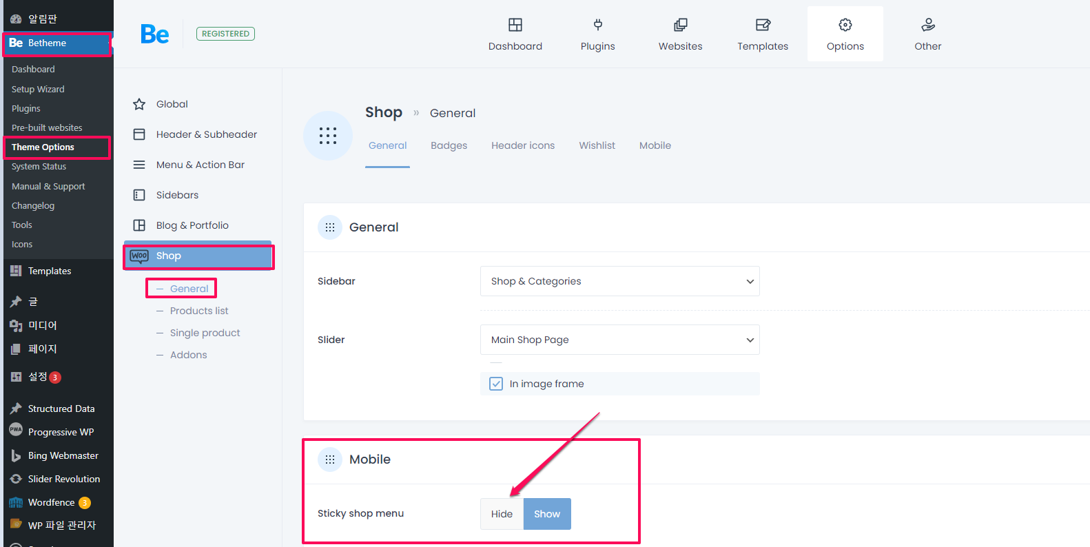Uncheck the In image frame checkbox

click(496, 384)
